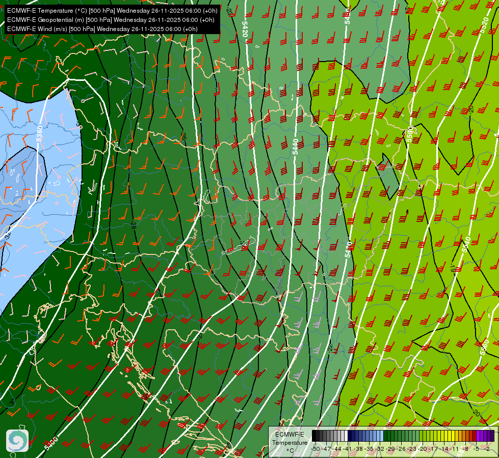Viewport: 499px width, 458px height.
Task: Pick the white swatch beside -41 in legend
Action: (346, 436)
